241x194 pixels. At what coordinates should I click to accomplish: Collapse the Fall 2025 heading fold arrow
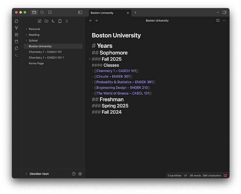(x=90, y=59)
